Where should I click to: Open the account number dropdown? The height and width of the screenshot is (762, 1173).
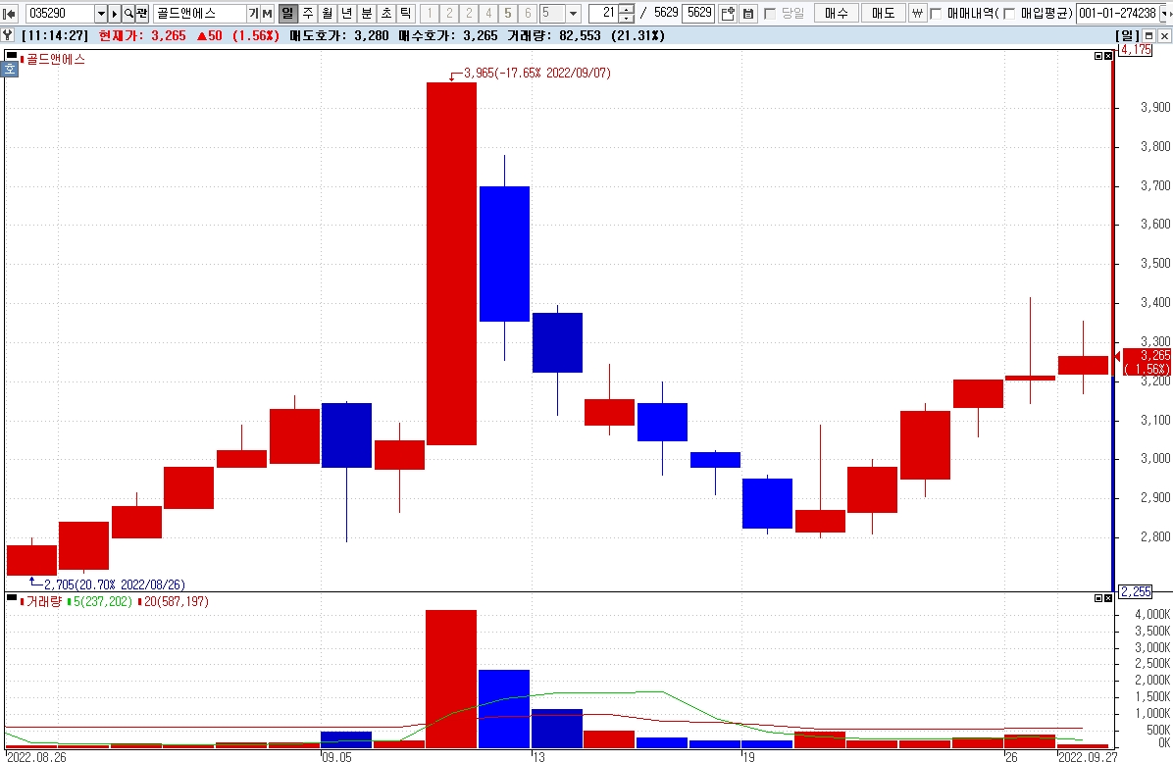1163,14
